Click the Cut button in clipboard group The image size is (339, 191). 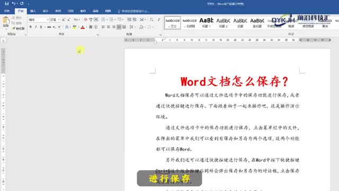click(17, 18)
